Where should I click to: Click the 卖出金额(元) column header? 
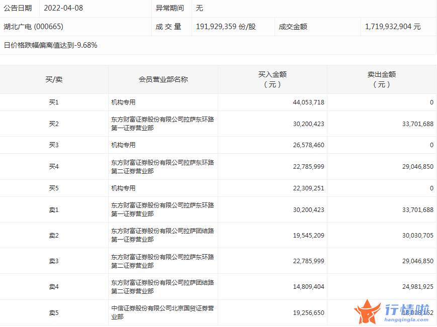tap(382, 79)
